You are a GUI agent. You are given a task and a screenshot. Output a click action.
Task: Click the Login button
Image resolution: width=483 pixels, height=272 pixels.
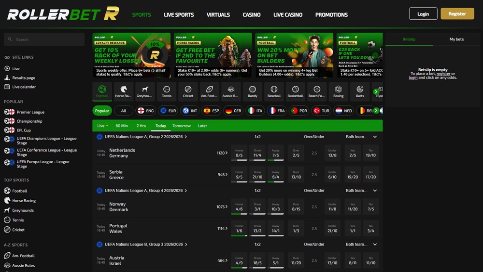click(x=423, y=14)
